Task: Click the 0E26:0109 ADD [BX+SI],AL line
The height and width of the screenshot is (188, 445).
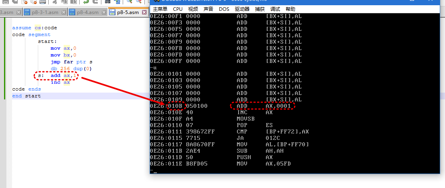Action: click(226, 99)
